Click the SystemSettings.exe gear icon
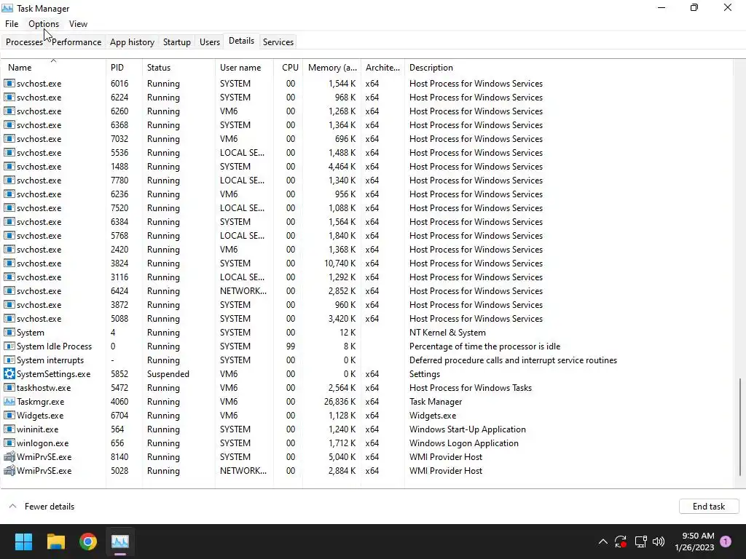Image resolution: width=746 pixels, height=559 pixels. point(9,373)
